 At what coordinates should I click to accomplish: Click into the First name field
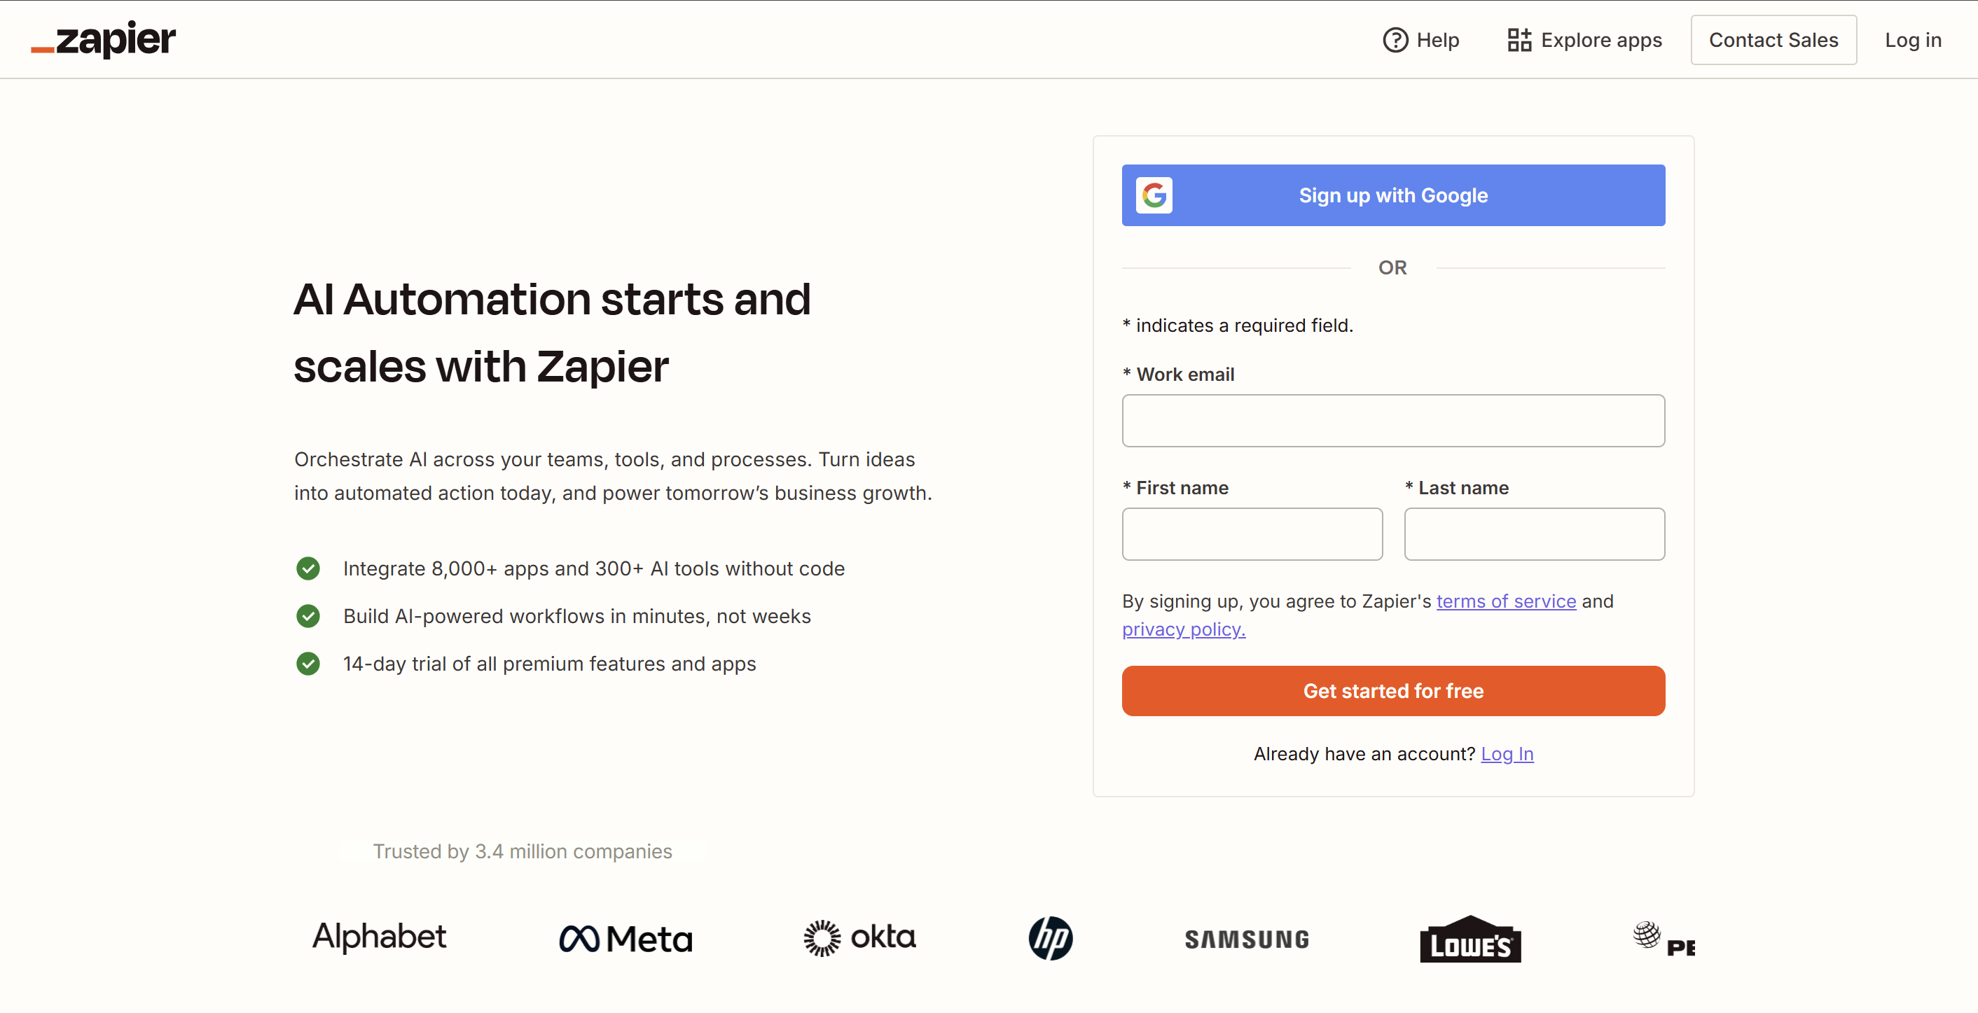click(1252, 534)
